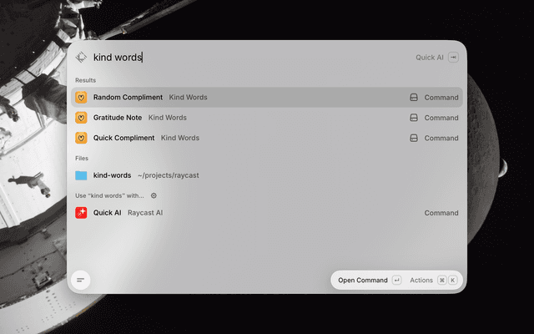Click the Quick AI hint label
This screenshot has width=534, height=334.
[x=430, y=58]
